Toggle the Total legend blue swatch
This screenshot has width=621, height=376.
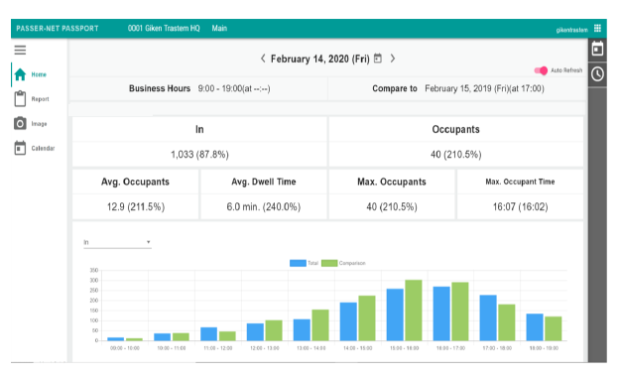pyautogui.click(x=298, y=263)
